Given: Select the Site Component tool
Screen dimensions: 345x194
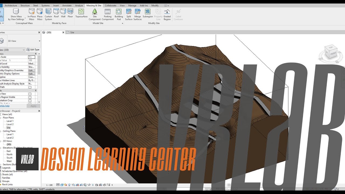Looking at the screenshot, I should coord(95,14).
